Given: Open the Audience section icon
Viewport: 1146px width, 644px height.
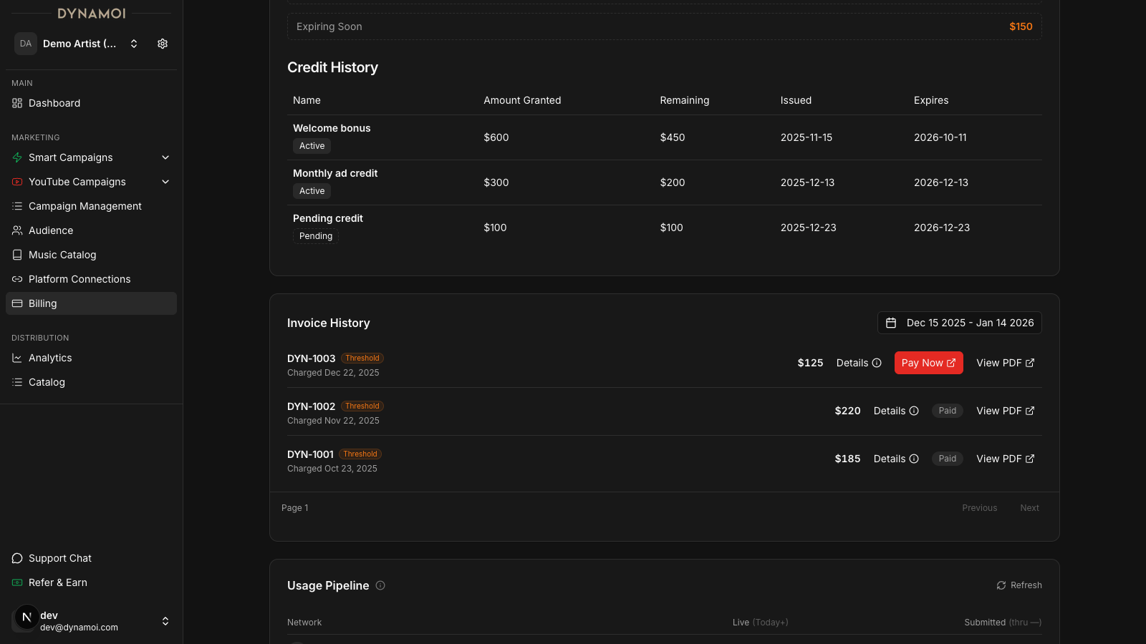Looking at the screenshot, I should pos(17,230).
